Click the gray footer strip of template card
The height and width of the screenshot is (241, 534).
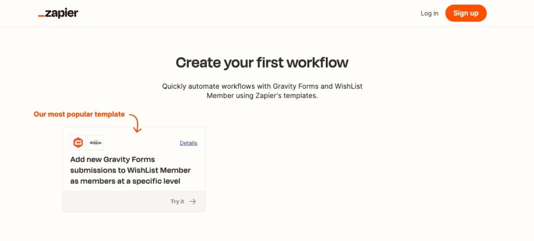pyautogui.click(x=134, y=201)
